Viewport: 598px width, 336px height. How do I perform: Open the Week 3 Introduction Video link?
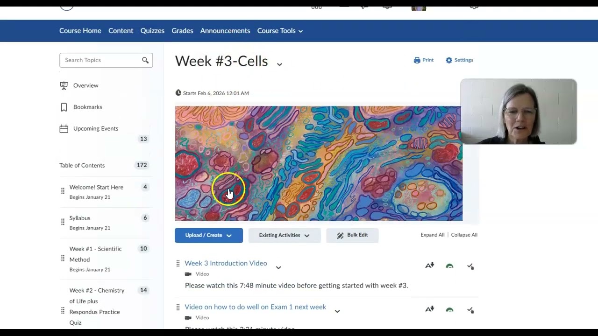tap(226, 263)
